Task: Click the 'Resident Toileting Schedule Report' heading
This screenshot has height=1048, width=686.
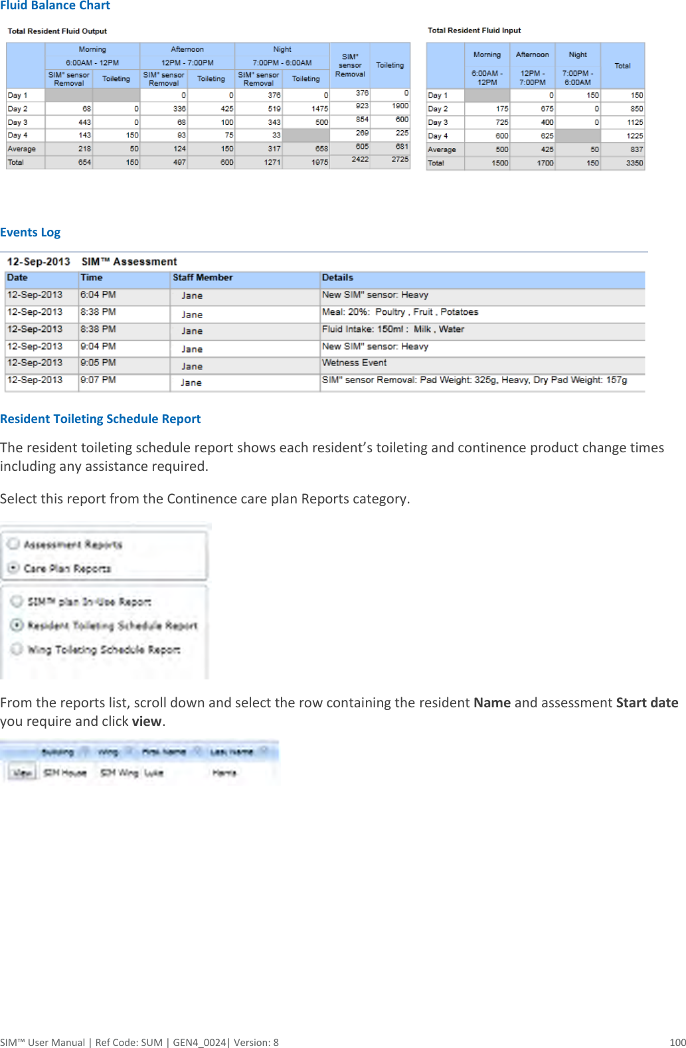Action: 100,419
